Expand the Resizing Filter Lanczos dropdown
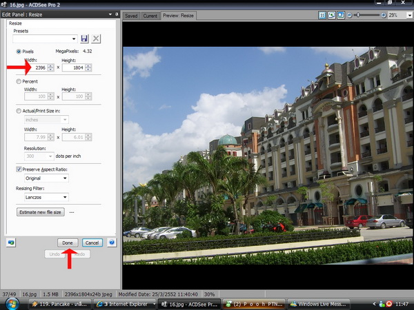414x310 pixels. click(46, 198)
